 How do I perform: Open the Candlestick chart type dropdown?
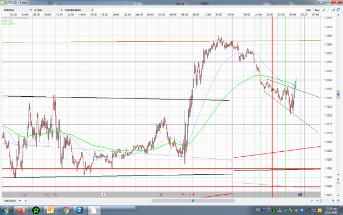79,10
